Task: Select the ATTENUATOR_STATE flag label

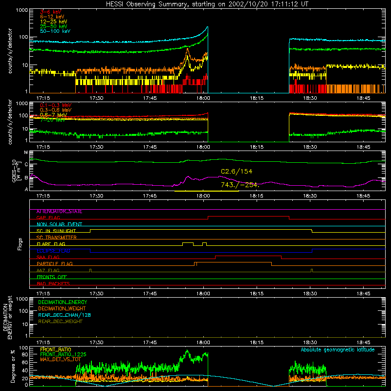Action: [59, 212]
